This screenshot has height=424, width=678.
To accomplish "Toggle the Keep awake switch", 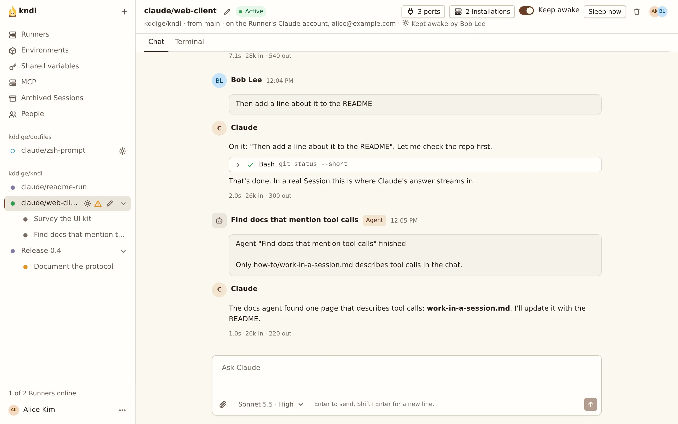I will tap(526, 11).
